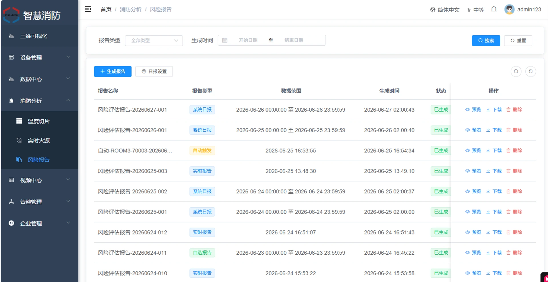Collapse the 消防分析 sidebar menu
Screen dimensions: 548x282
[39, 101]
